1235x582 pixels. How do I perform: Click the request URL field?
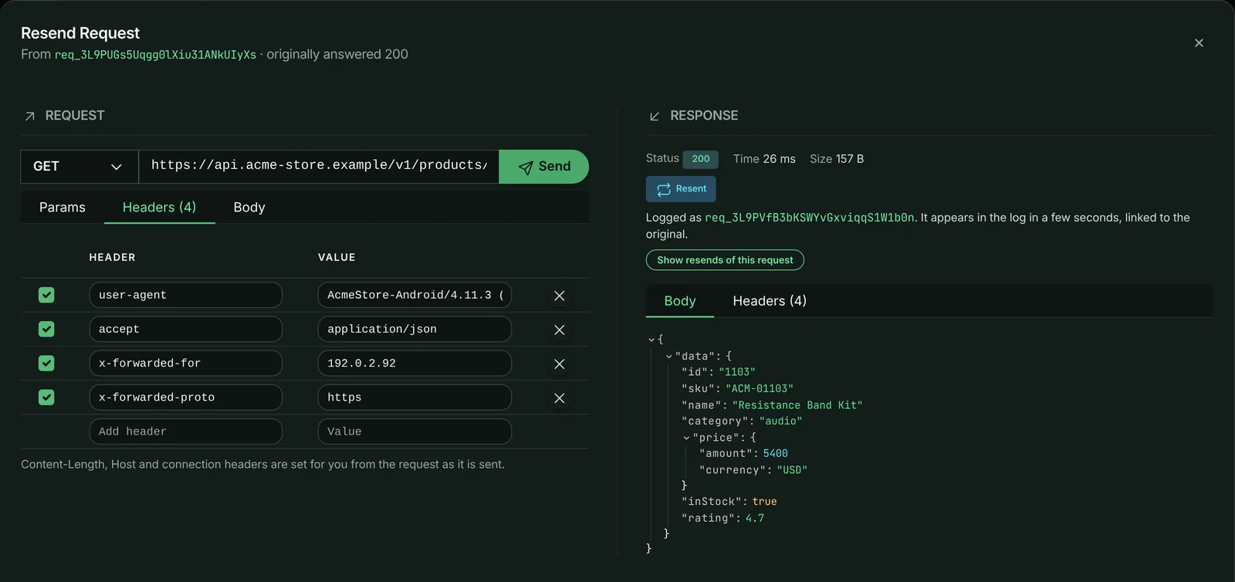[x=319, y=167]
